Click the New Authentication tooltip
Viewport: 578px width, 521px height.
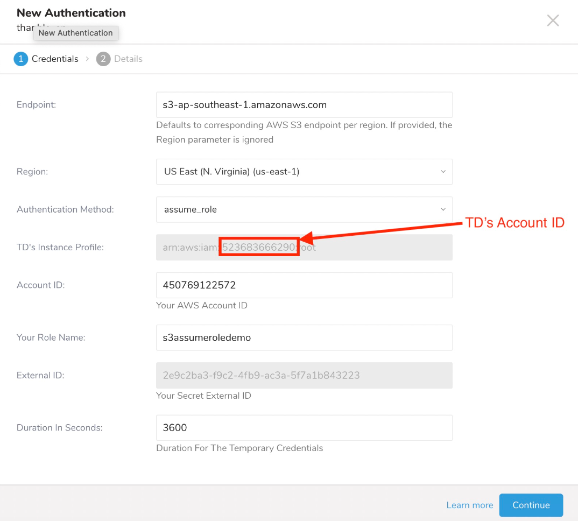click(76, 33)
